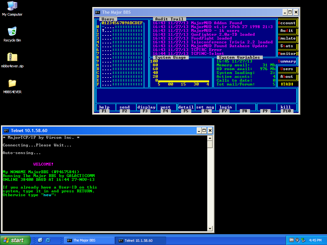This screenshot has height=245, width=327.
Task: Open the mbbs4ever.zip archive icon
Action: coord(12,57)
